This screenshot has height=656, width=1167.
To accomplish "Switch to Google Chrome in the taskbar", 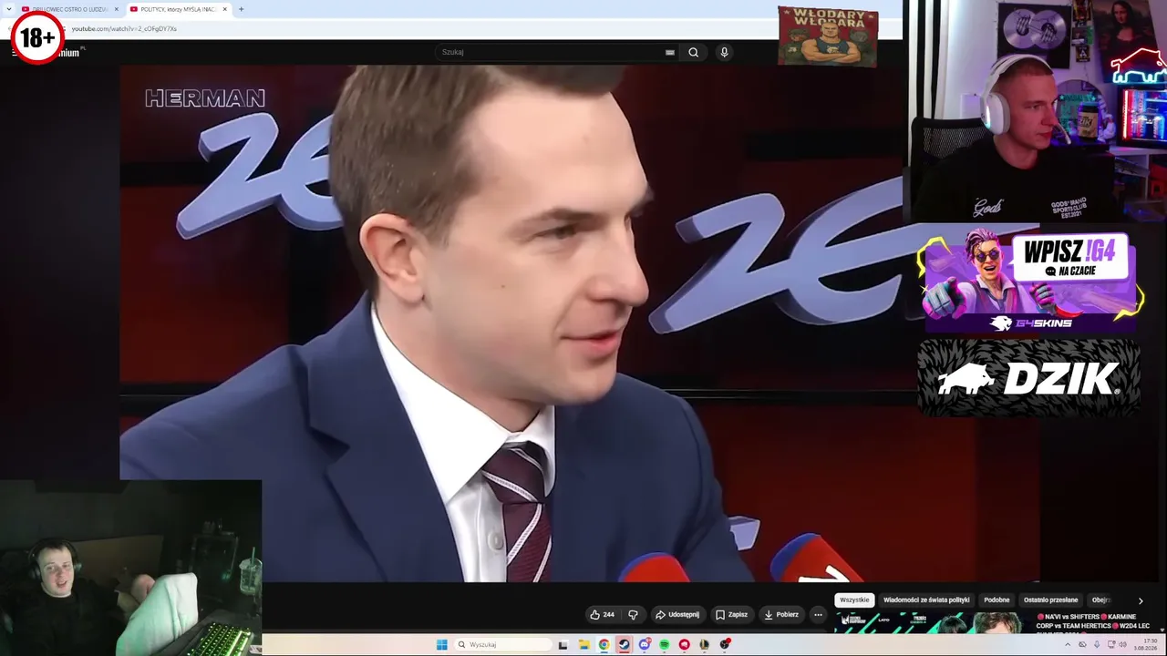I will click(604, 645).
